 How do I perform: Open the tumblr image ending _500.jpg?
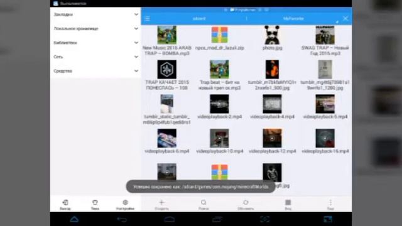click(x=272, y=75)
